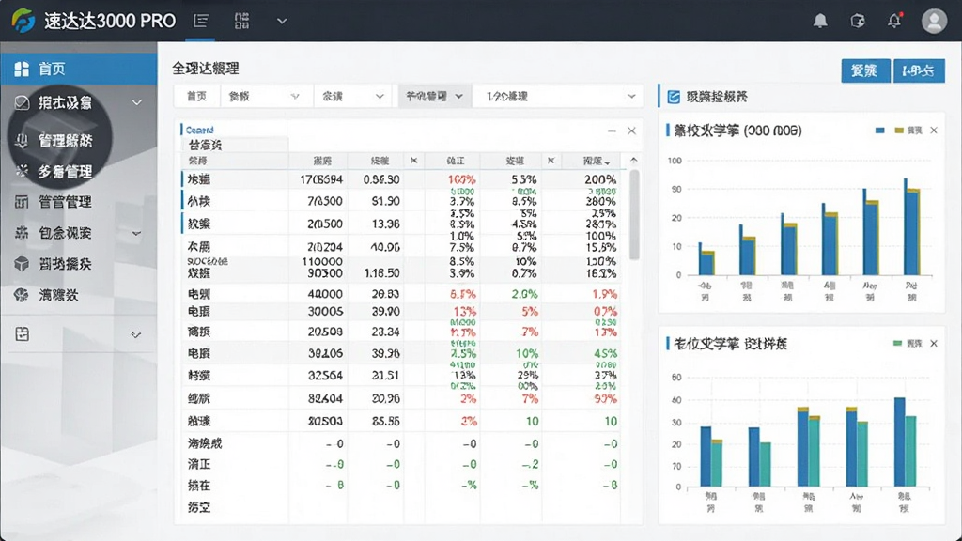Close the bottom bar chart panel
The image size is (962, 541).
(x=934, y=344)
